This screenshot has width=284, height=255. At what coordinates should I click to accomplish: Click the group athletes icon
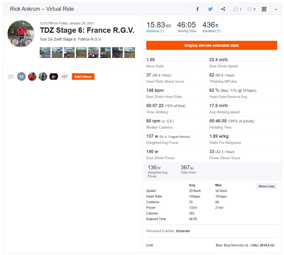[11, 76]
